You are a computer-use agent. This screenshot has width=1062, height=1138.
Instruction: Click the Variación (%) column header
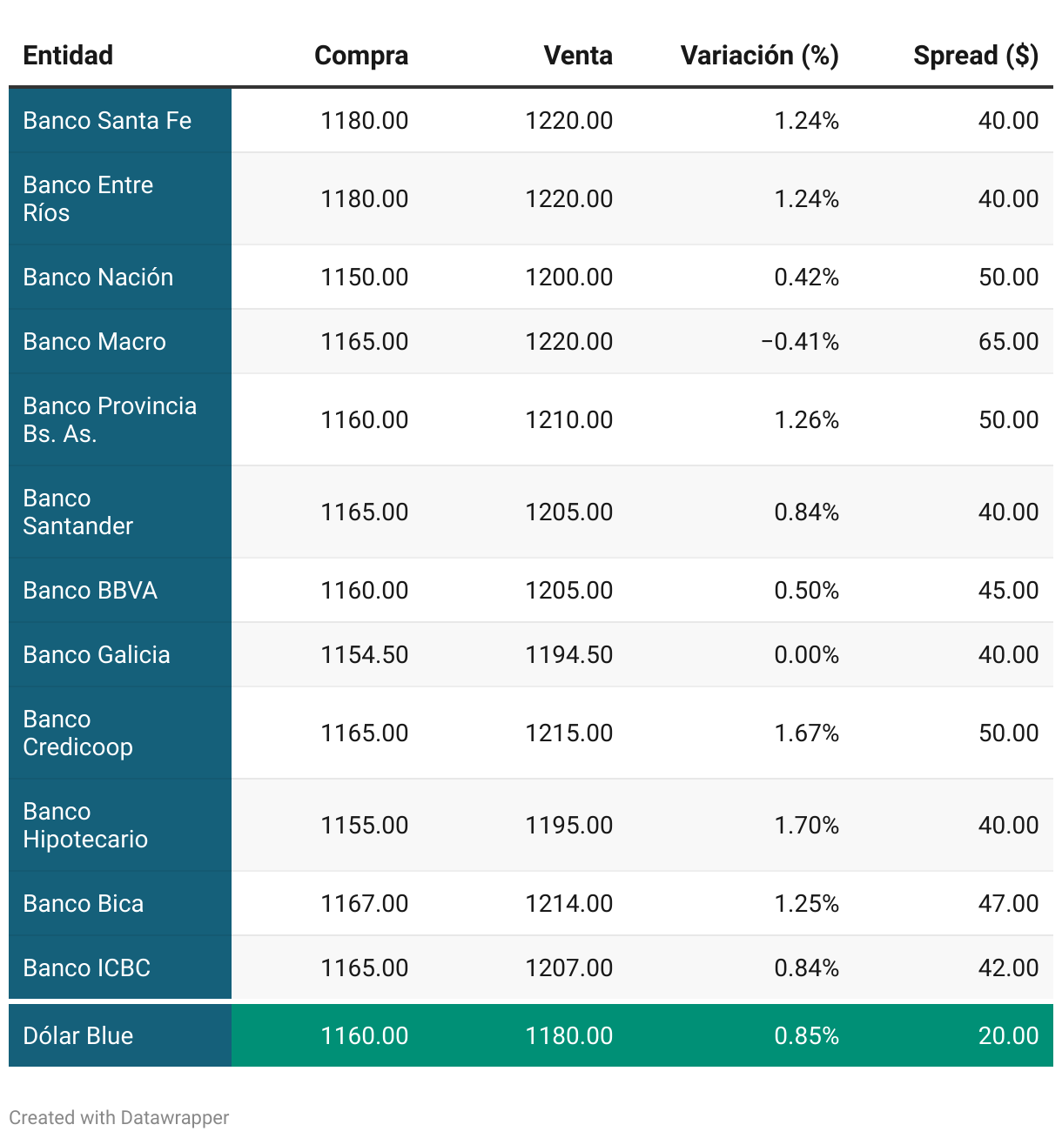tap(759, 56)
